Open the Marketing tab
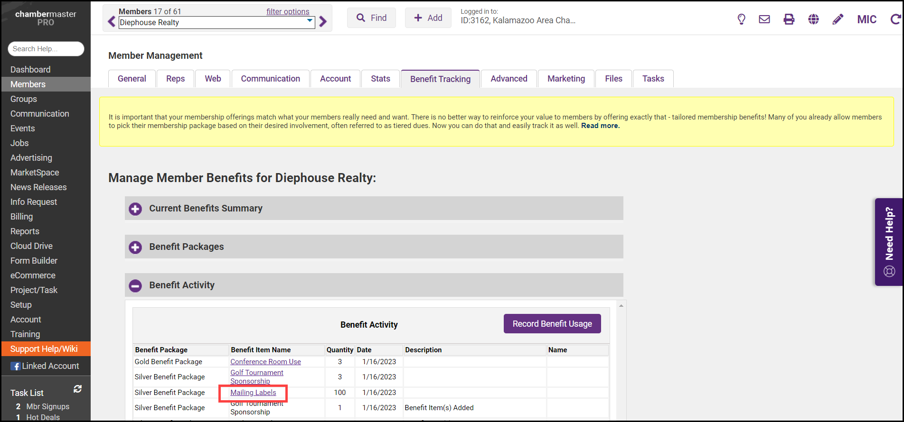 pyautogui.click(x=566, y=79)
